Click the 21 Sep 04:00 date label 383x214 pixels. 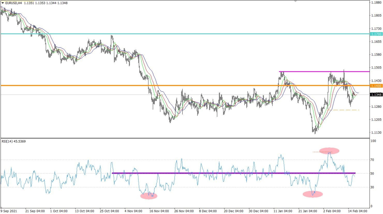coord(35,211)
